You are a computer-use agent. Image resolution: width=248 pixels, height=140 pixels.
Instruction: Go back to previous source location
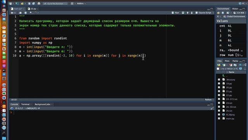click(12, 13)
